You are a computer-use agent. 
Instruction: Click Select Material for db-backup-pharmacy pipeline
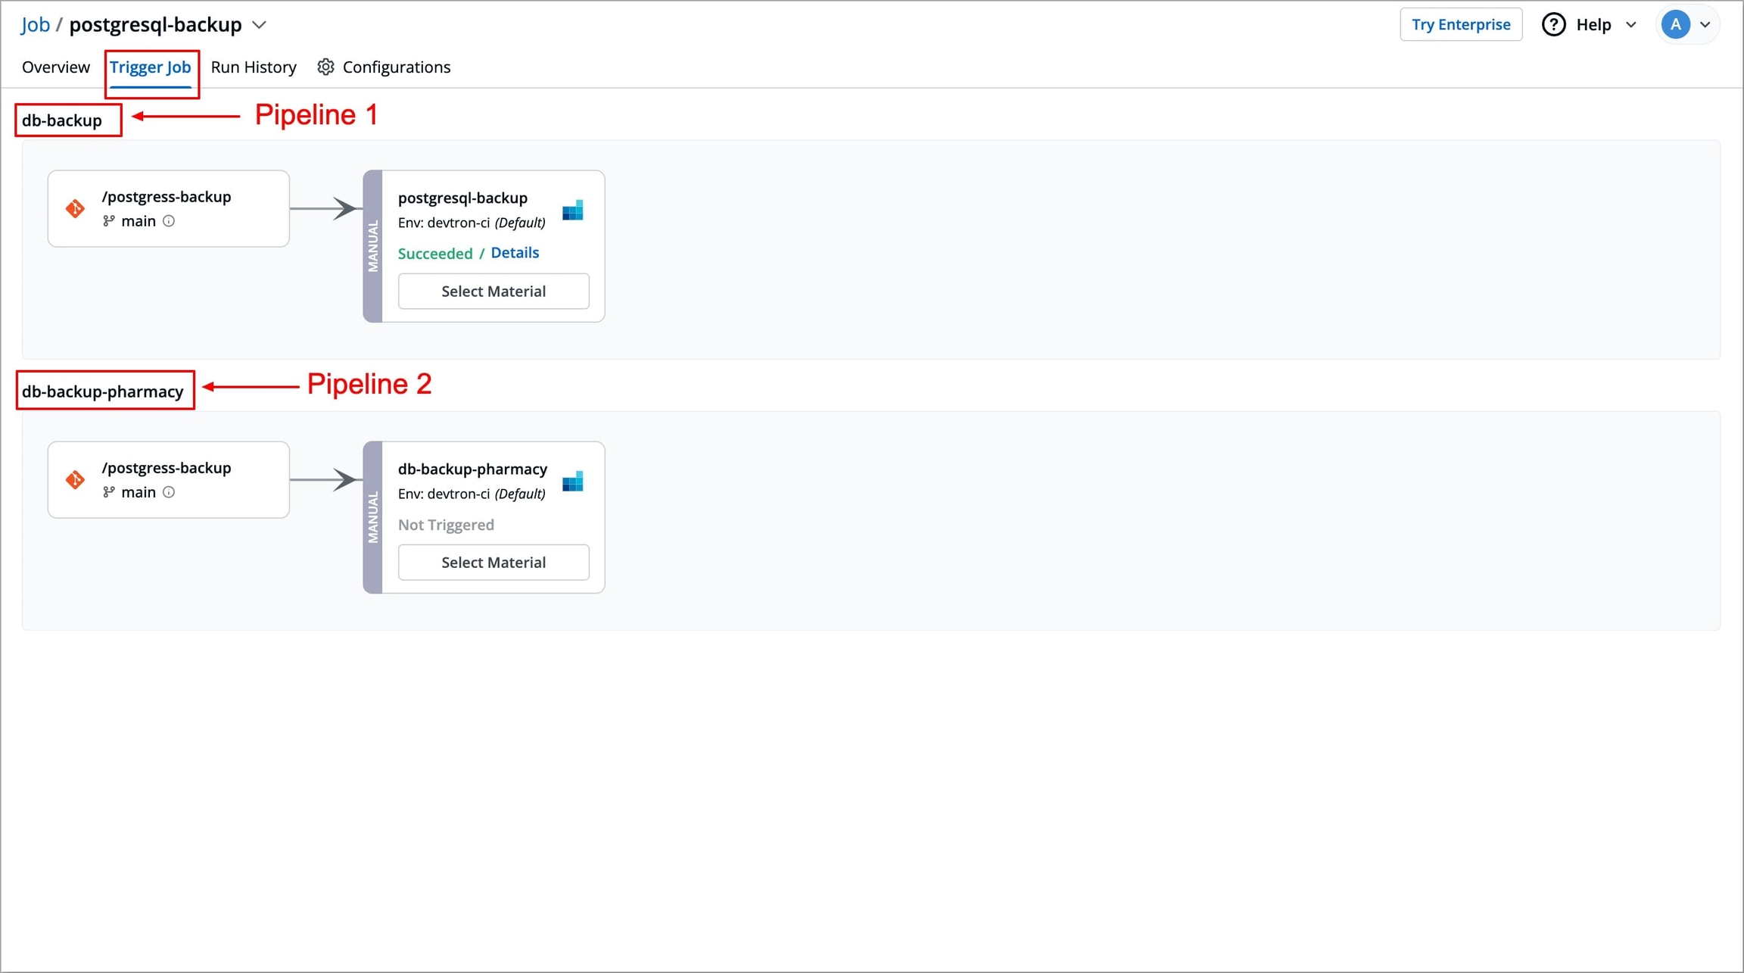pos(494,563)
